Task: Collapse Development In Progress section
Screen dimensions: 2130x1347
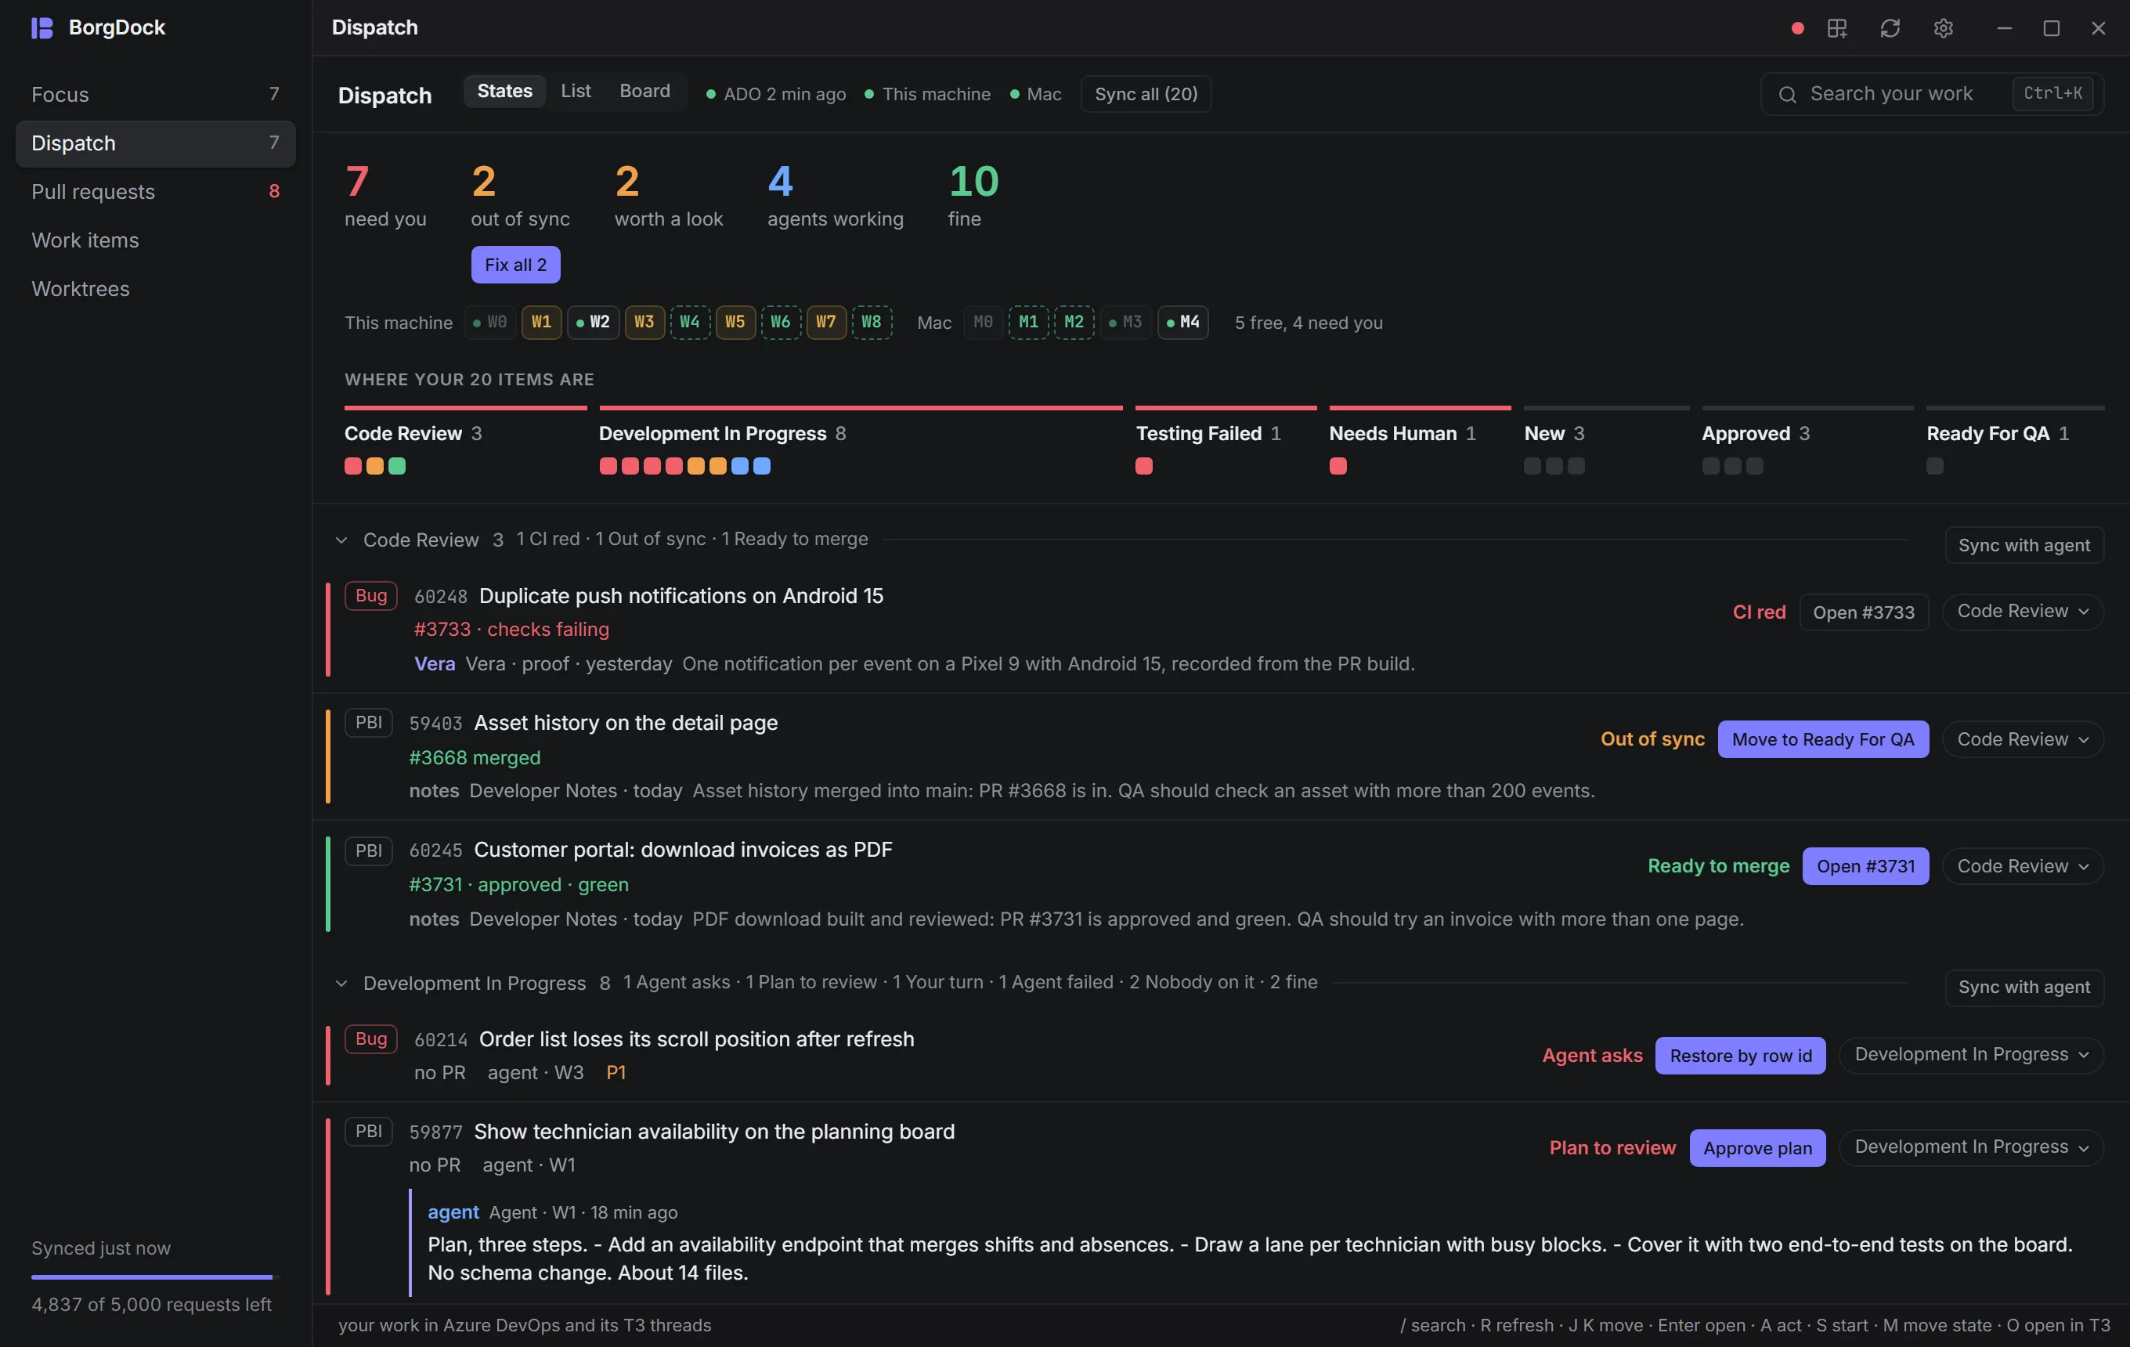Action: pos(341,984)
